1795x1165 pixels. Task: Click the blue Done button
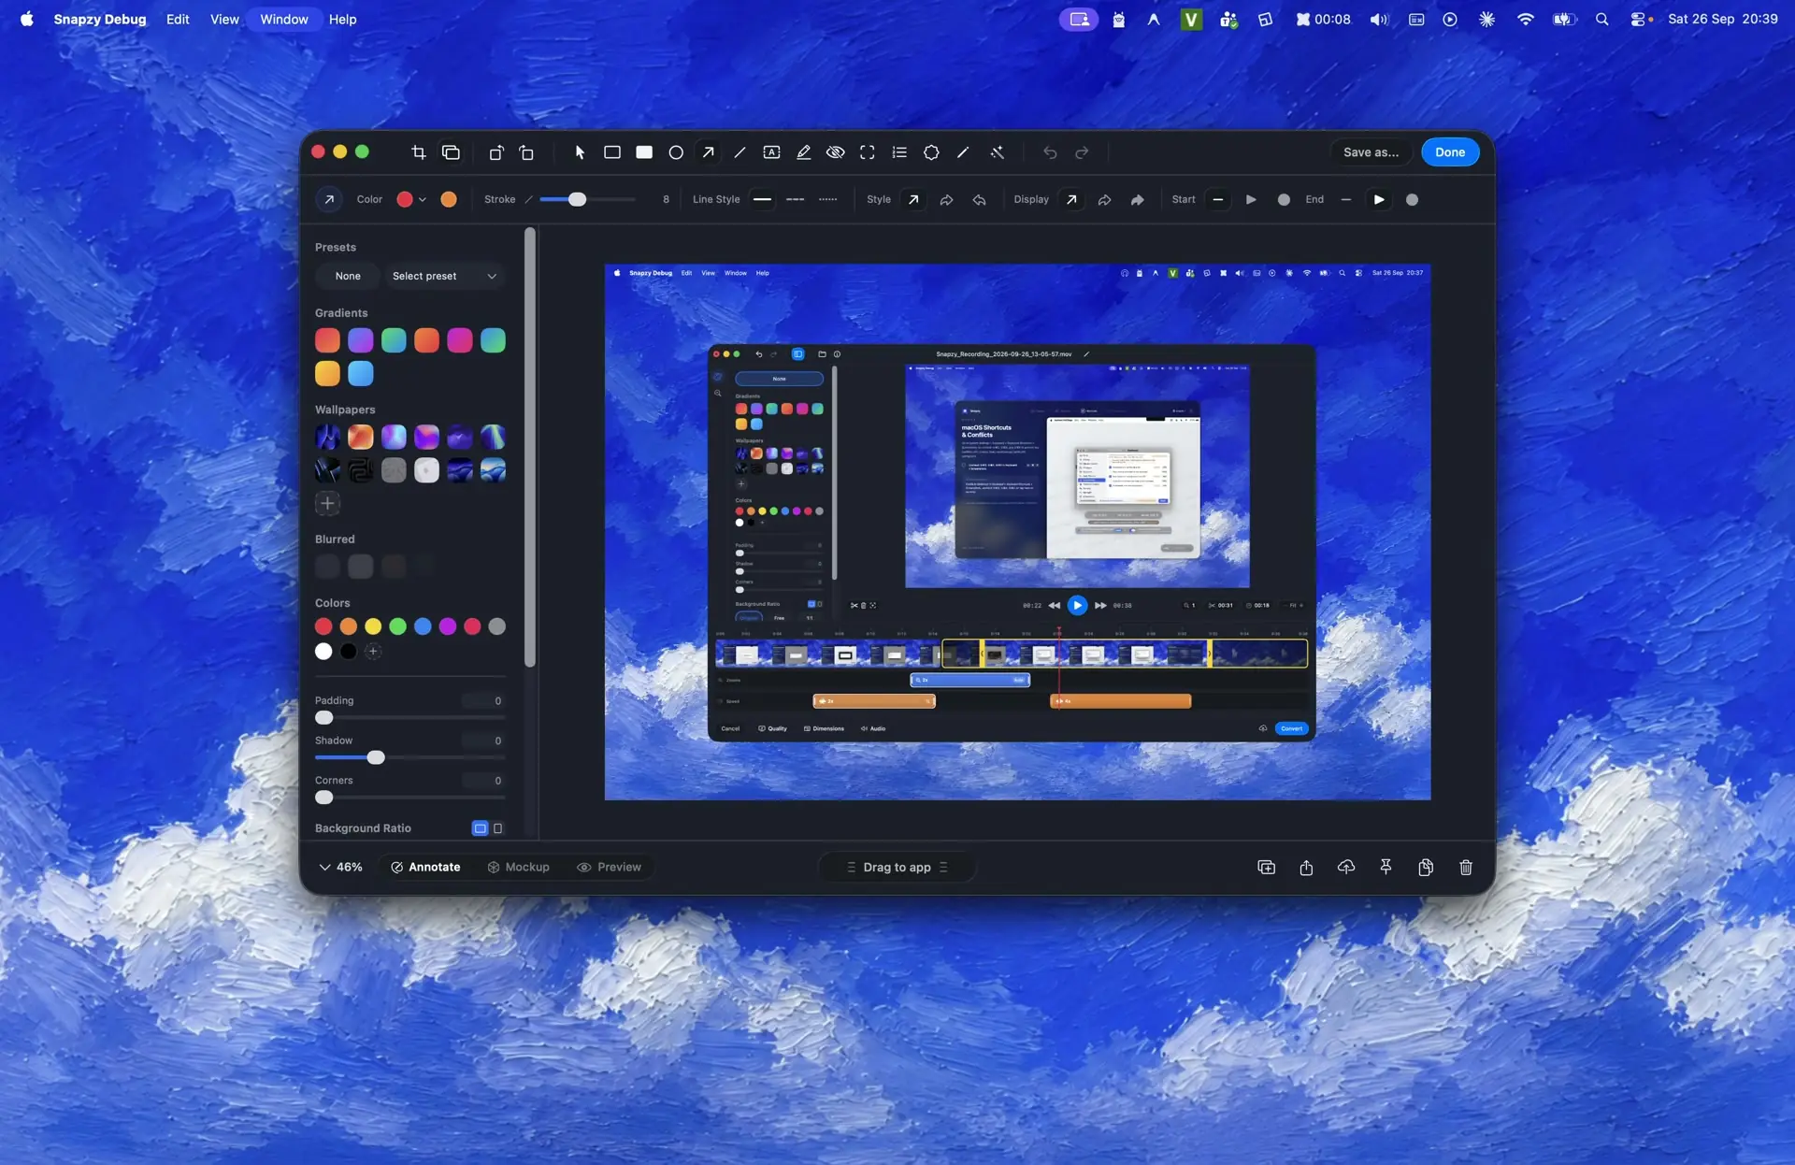click(x=1450, y=152)
